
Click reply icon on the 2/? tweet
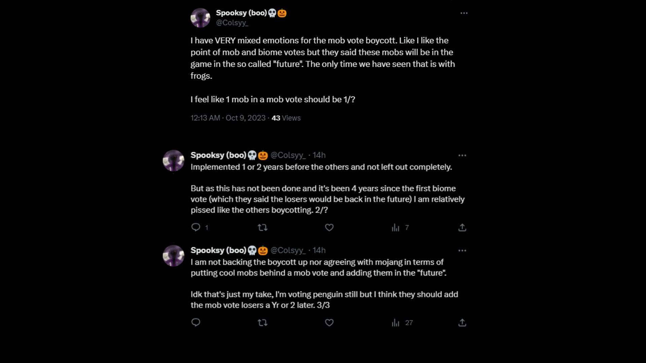click(x=196, y=228)
